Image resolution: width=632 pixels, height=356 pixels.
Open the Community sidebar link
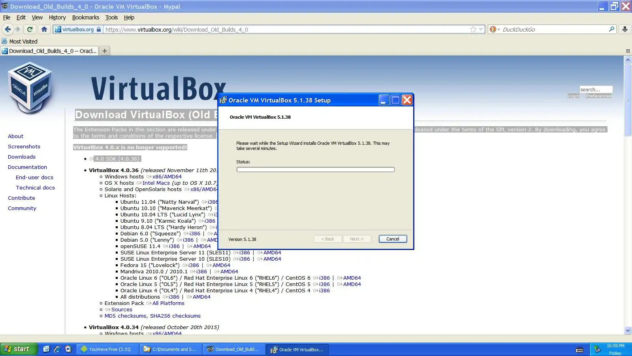[x=22, y=208]
